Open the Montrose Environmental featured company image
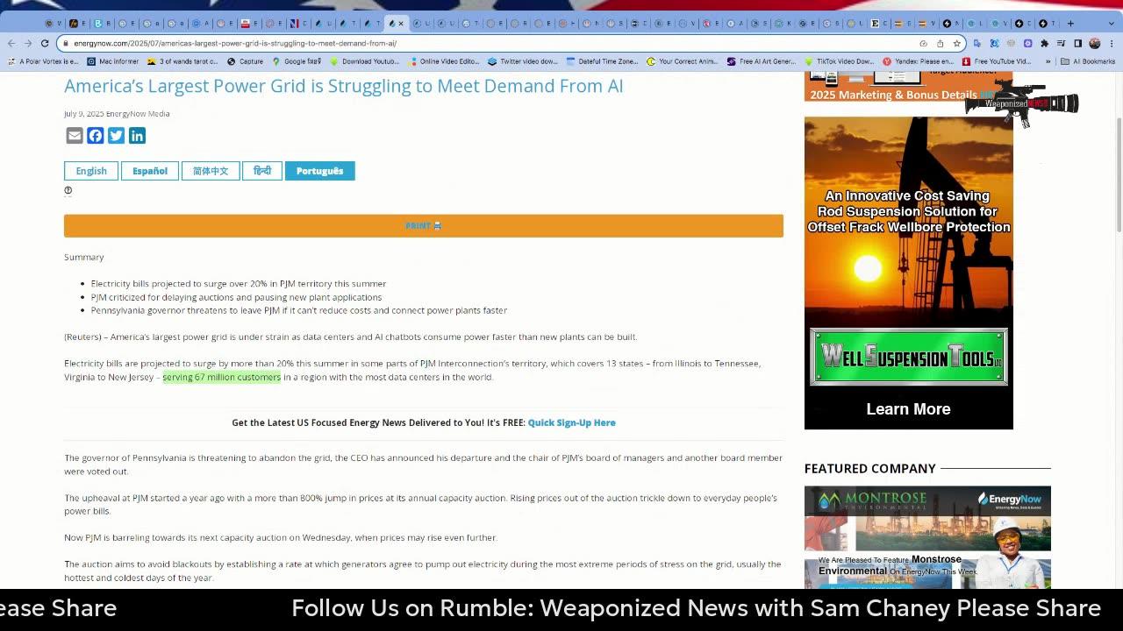This screenshot has height=631, width=1123. [x=927, y=537]
